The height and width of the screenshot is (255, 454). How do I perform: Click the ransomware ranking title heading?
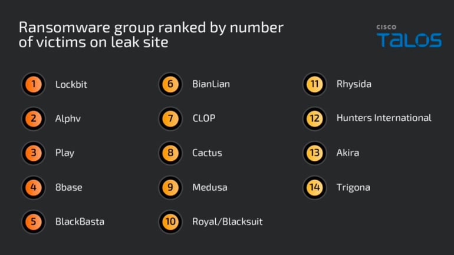coord(151,35)
